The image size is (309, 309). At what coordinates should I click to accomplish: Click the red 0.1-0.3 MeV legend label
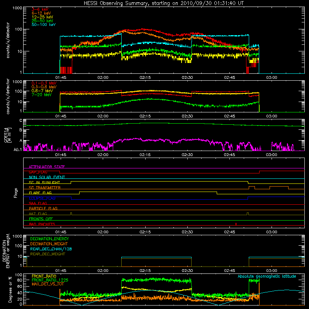tap(44, 83)
